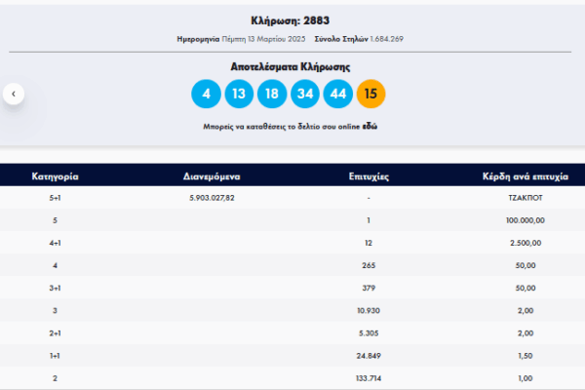Viewport: 585px width, 390px height.
Task: Select the blue number 13 ball
Action: (x=239, y=95)
